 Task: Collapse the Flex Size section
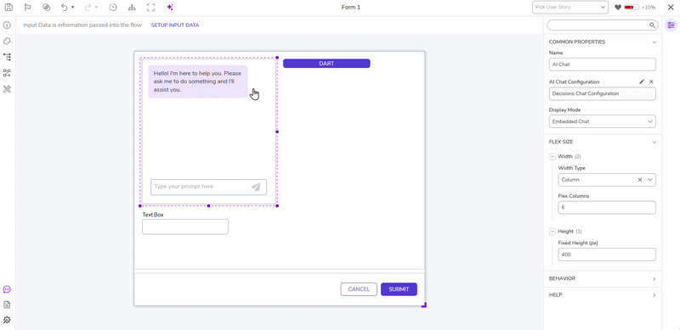[654, 142]
